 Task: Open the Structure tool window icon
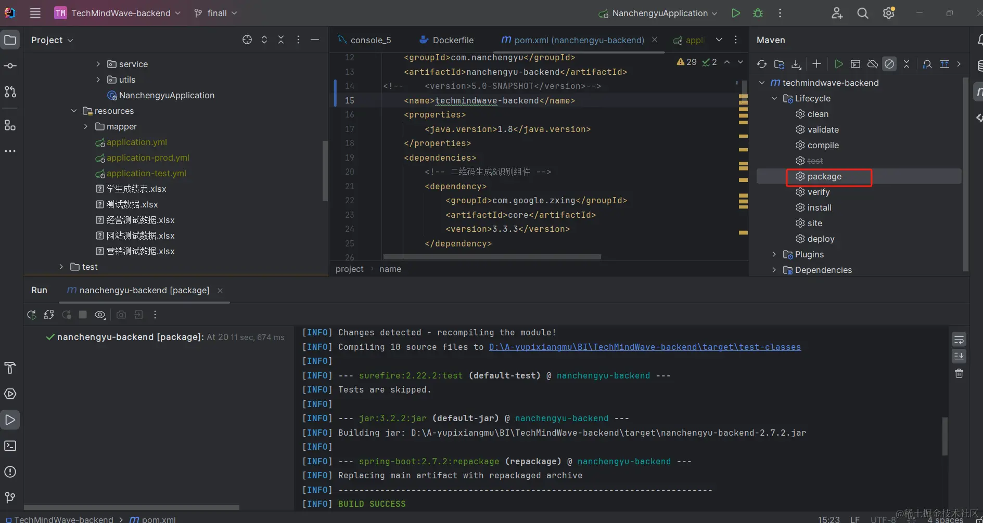[10, 125]
